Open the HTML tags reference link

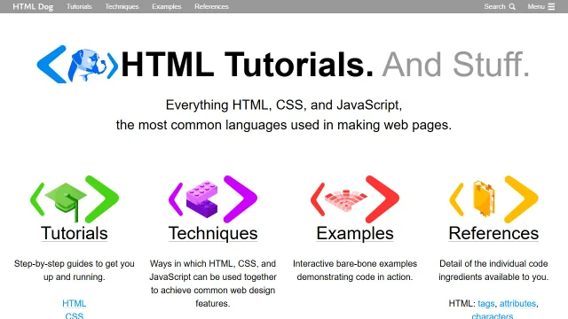486,303
